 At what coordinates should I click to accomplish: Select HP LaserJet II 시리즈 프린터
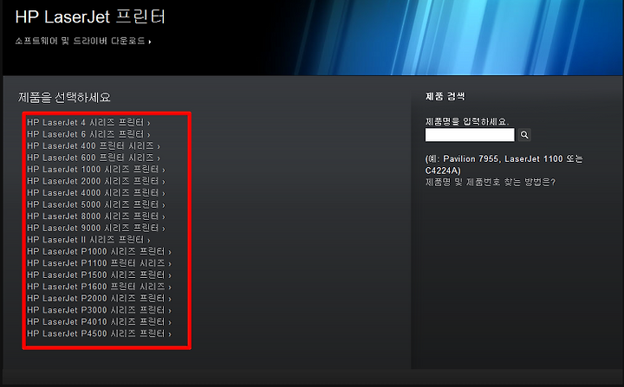click(x=88, y=240)
